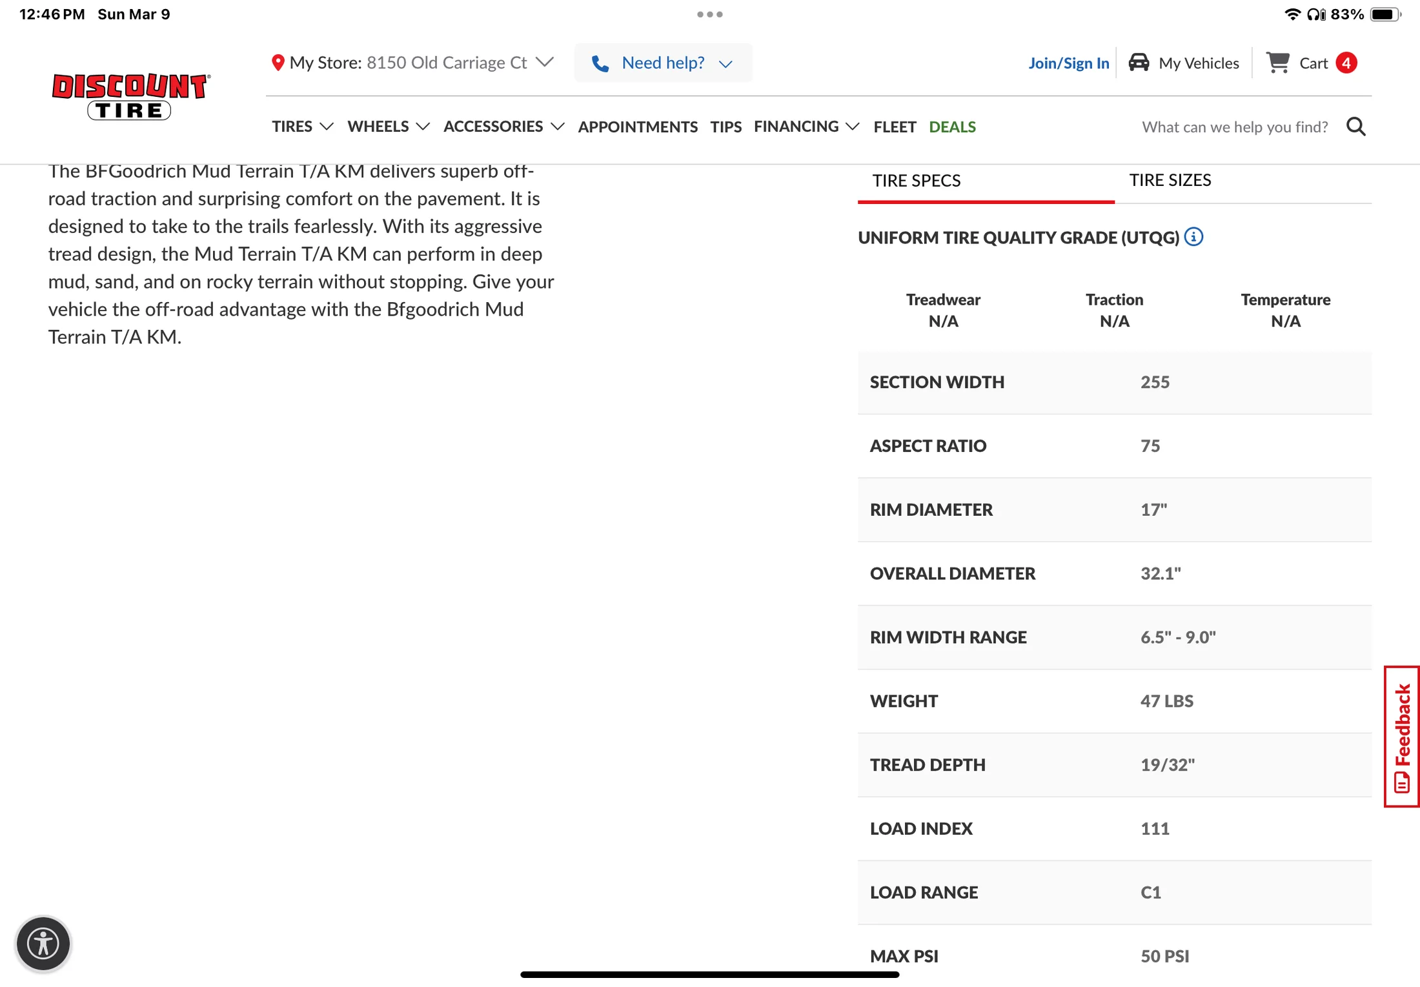Viewport: 1420px width, 987px height.
Task: Click the red store location pin icon
Action: point(278,63)
